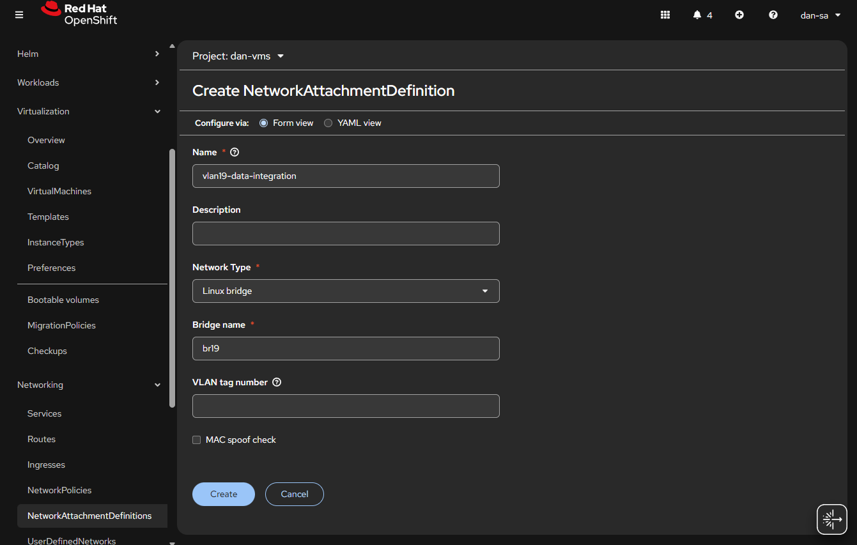This screenshot has height=545, width=857.
Task: Switch to YAML view radio button
Action: (x=328, y=123)
